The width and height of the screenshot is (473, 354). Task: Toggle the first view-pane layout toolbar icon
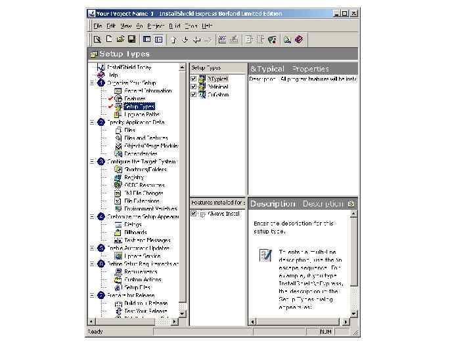point(147,39)
